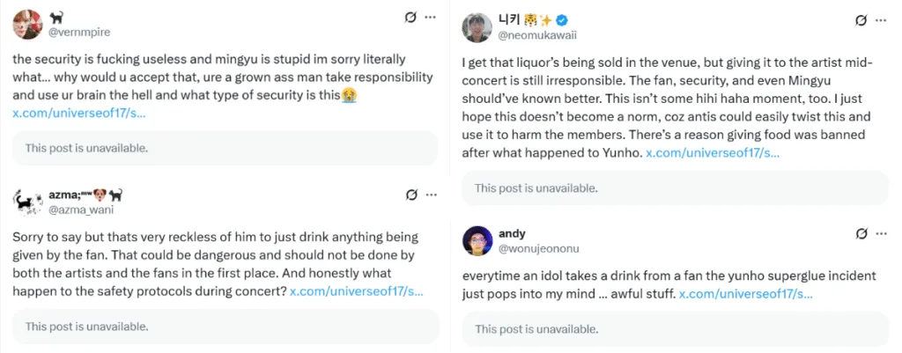View azma's cat profile picture

pyautogui.click(x=28, y=203)
